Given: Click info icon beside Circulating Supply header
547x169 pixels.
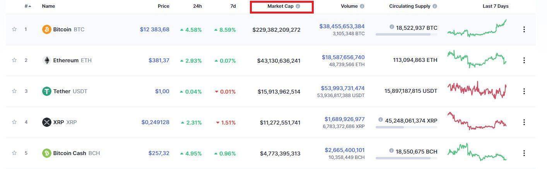Looking at the screenshot, I should click(x=435, y=6).
